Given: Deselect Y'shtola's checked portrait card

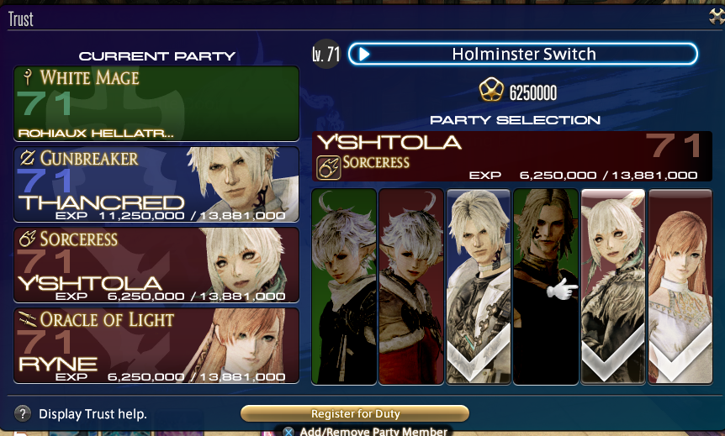Looking at the screenshot, I should (612, 286).
